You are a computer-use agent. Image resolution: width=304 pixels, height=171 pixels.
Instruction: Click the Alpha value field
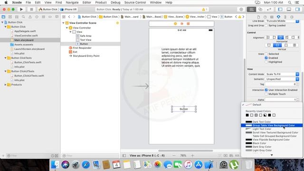[x=281, y=100]
